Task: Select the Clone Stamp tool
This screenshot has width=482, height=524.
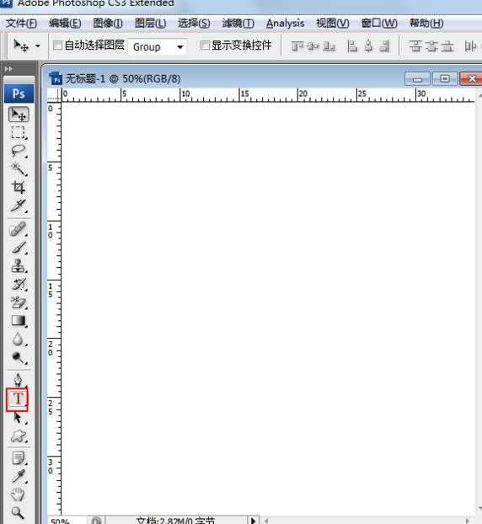Action: (19, 266)
